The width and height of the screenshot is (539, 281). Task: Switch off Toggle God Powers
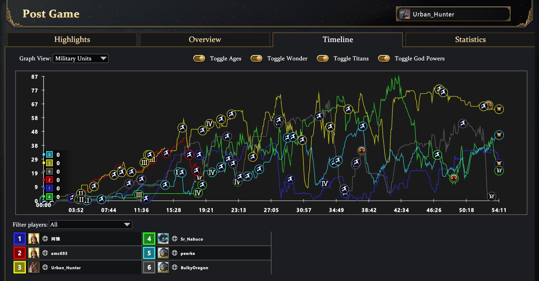384,58
